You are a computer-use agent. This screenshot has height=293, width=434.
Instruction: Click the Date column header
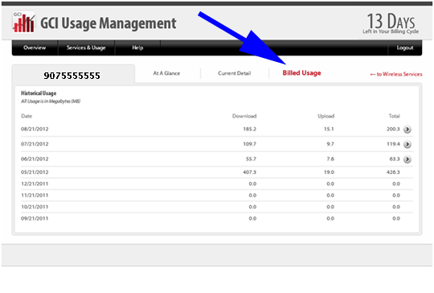pos(27,116)
